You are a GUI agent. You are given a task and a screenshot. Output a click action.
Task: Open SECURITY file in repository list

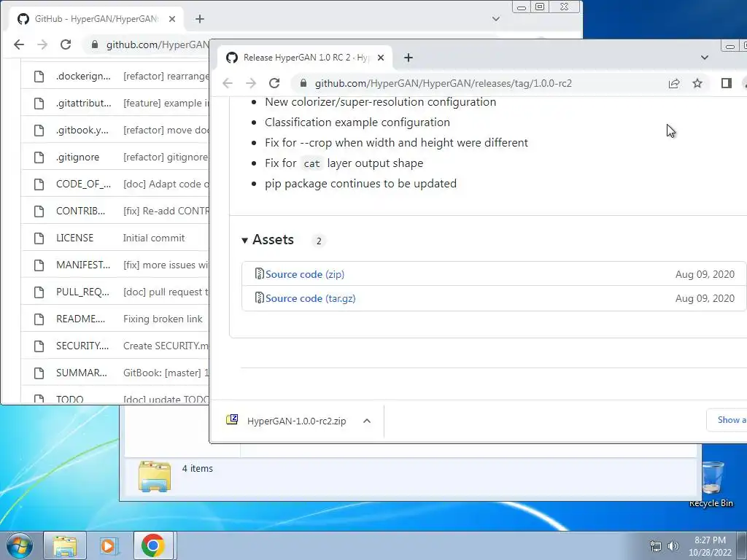[x=82, y=346]
